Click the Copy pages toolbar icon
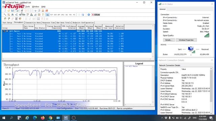The height and width of the screenshot is (121, 216). pyautogui.click(x=39, y=10)
